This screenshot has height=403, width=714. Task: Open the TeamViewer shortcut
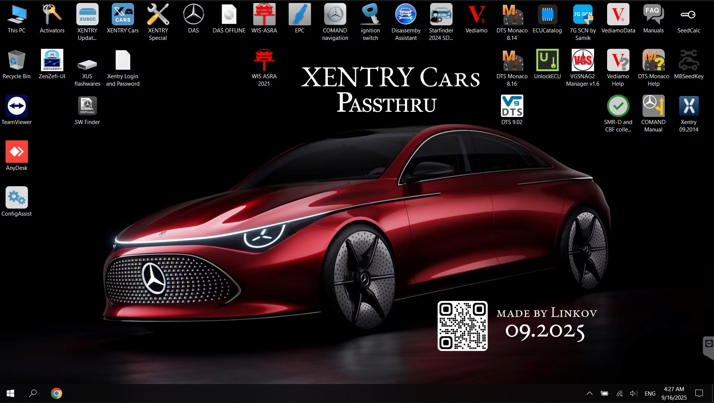coord(16,107)
